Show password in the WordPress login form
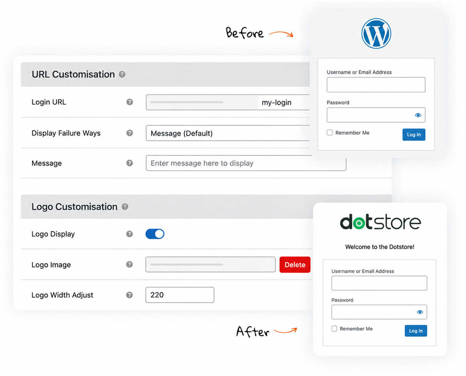The height and width of the screenshot is (376, 466). click(x=418, y=115)
